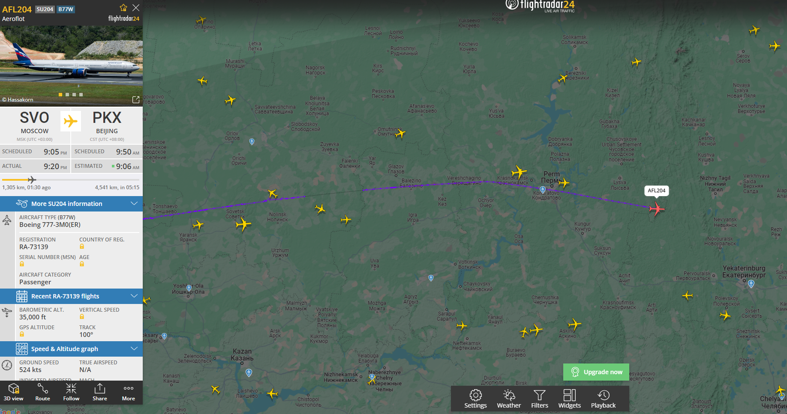The height and width of the screenshot is (414, 787).
Task: Expand Speed & Altitude graph section
Action: pyautogui.click(x=71, y=349)
